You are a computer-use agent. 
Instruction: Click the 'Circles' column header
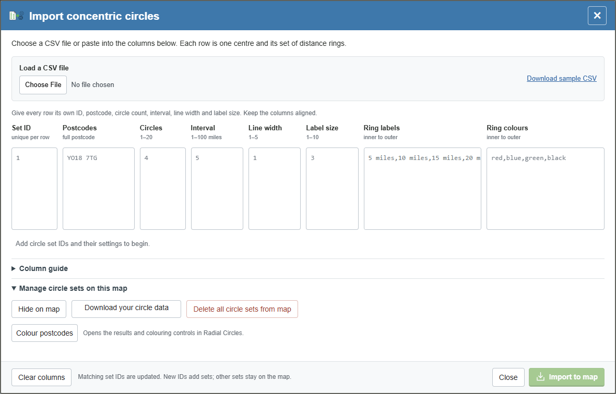[x=151, y=128]
